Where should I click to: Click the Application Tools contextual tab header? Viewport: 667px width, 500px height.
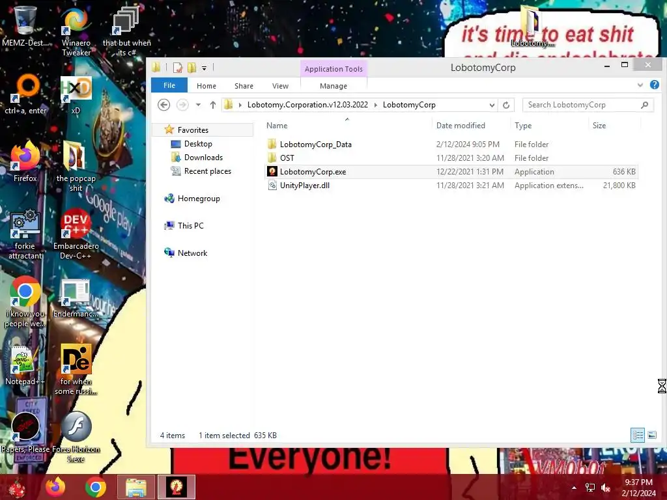click(333, 69)
